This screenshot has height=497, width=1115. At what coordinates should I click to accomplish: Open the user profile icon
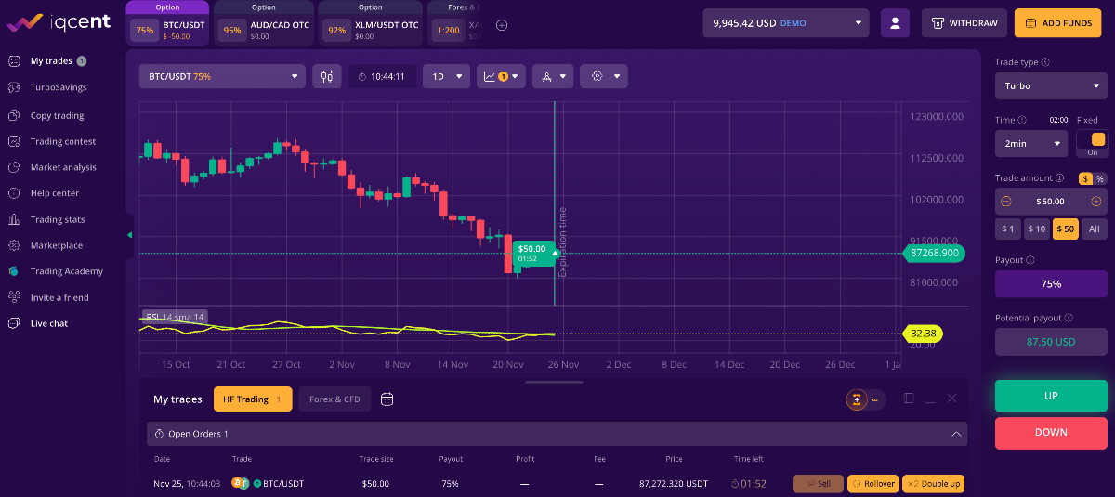click(x=896, y=22)
